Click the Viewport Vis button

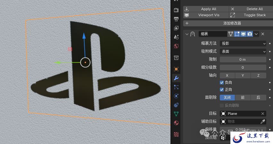pos(206,15)
